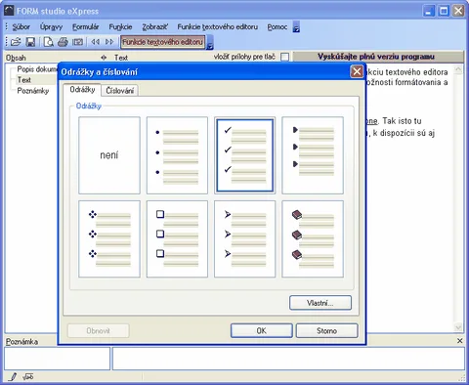Click scrollbar up arrow in text editor

458,69
